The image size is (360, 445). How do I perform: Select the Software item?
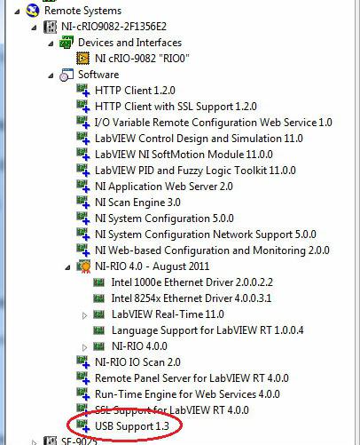coord(98,75)
